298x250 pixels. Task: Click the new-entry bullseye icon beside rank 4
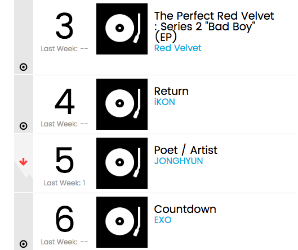(x=23, y=126)
